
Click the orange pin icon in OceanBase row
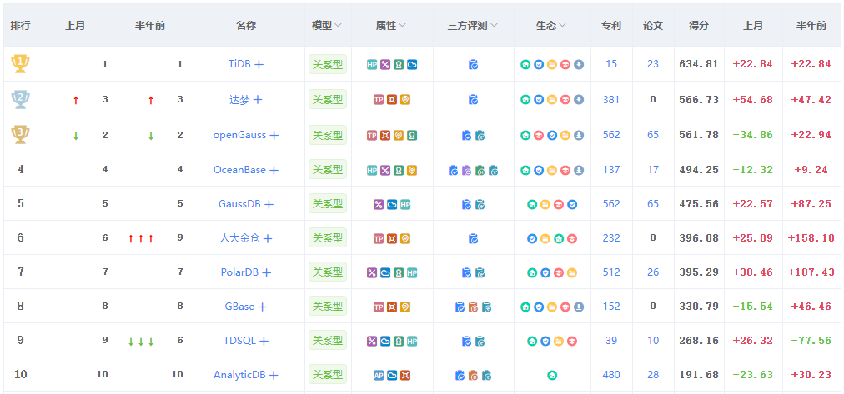(x=412, y=171)
